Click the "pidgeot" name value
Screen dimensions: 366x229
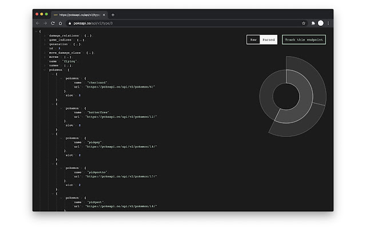[x=96, y=202]
